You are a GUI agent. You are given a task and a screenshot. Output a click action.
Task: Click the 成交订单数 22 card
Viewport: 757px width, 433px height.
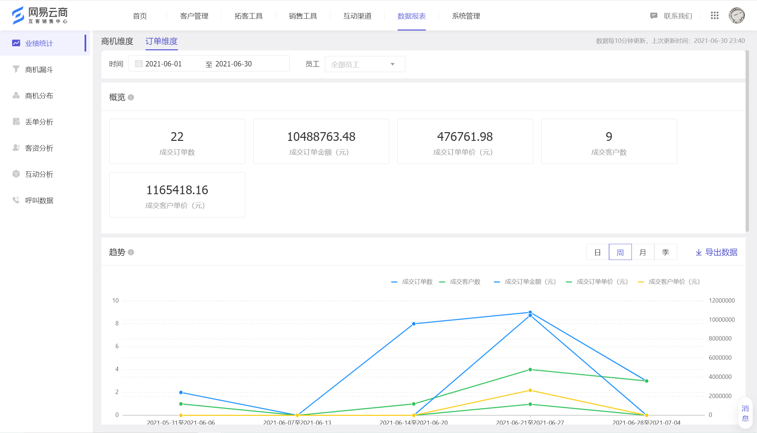point(177,141)
